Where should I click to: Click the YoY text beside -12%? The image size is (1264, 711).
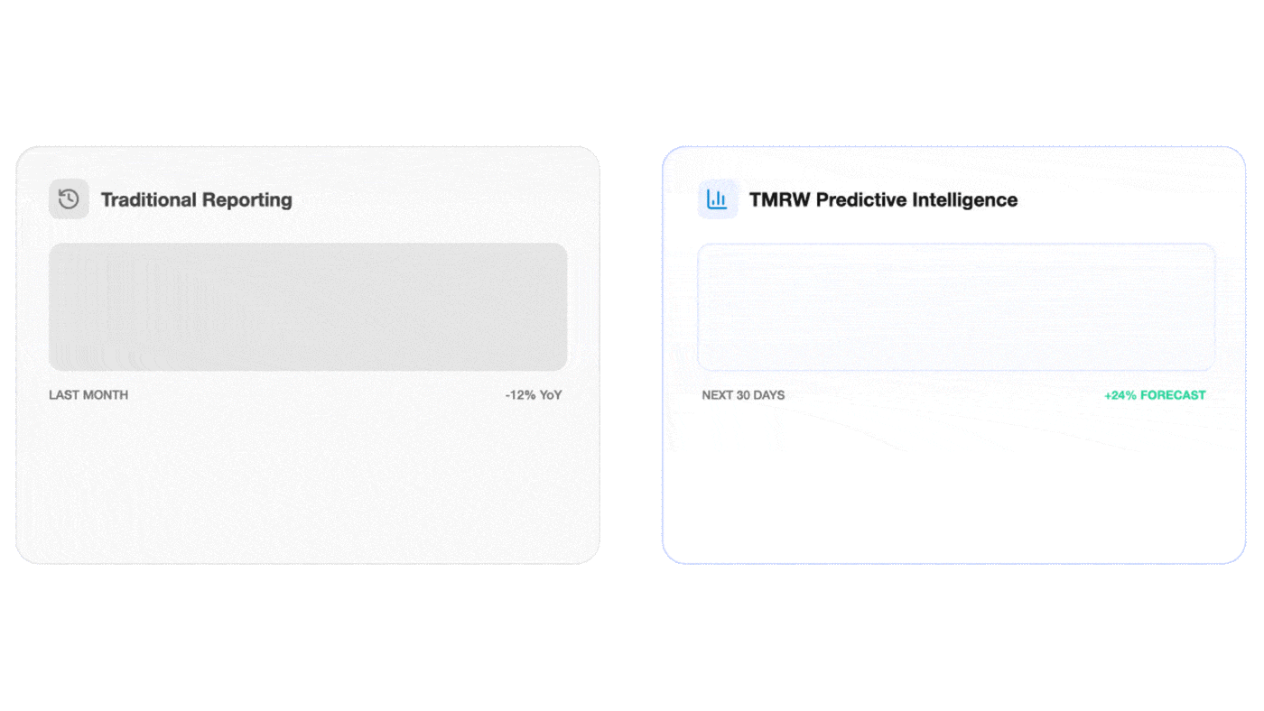pyautogui.click(x=551, y=395)
